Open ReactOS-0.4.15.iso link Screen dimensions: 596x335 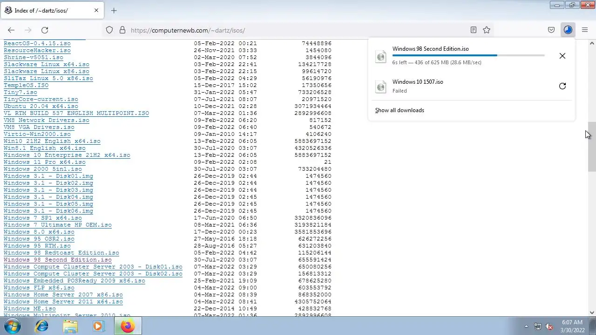click(37, 43)
